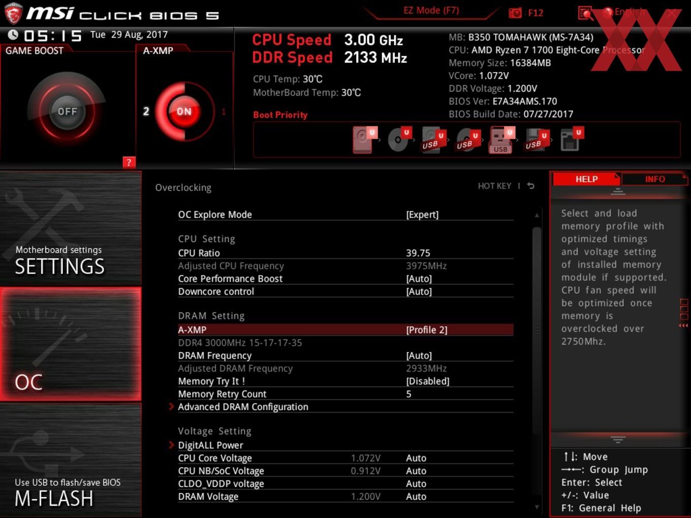This screenshot has width=691, height=518.
Task: Open the HOT KEY menu
Action: 494,186
